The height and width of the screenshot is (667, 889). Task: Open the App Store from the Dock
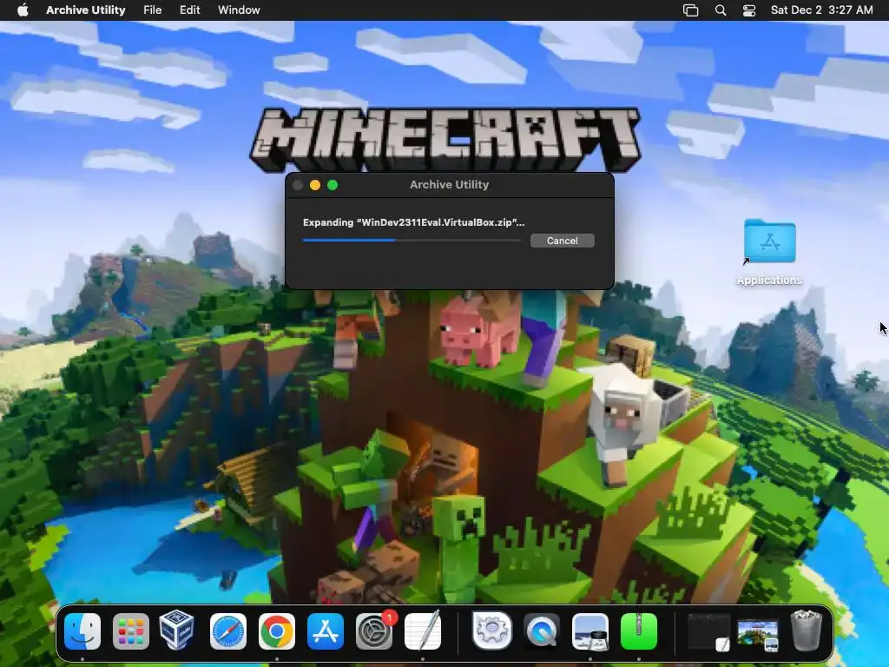(x=326, y=631)
